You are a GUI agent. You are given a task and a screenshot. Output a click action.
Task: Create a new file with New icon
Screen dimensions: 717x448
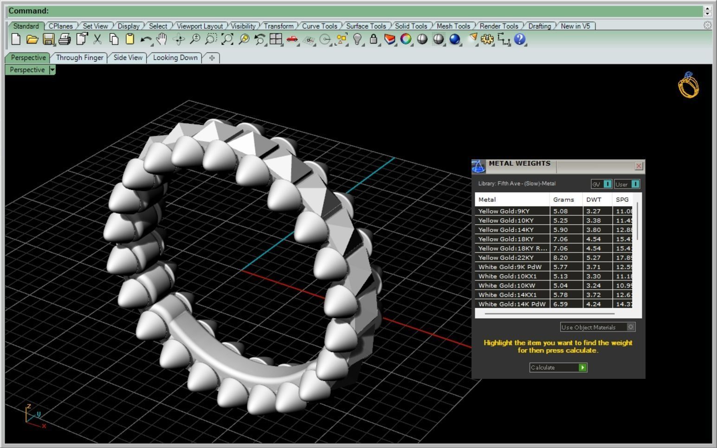[16, 39]
